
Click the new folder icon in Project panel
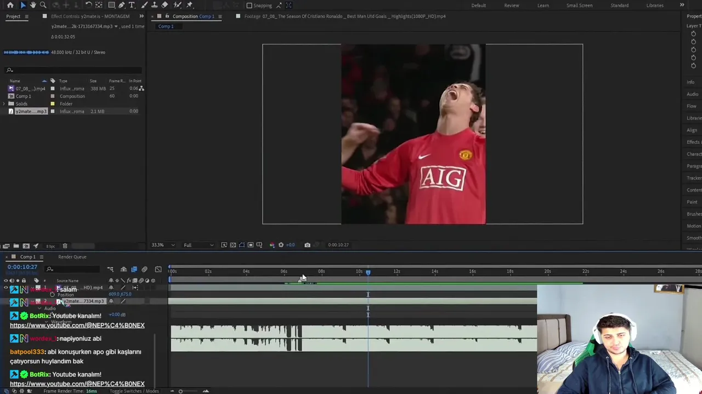coord(16,246)
